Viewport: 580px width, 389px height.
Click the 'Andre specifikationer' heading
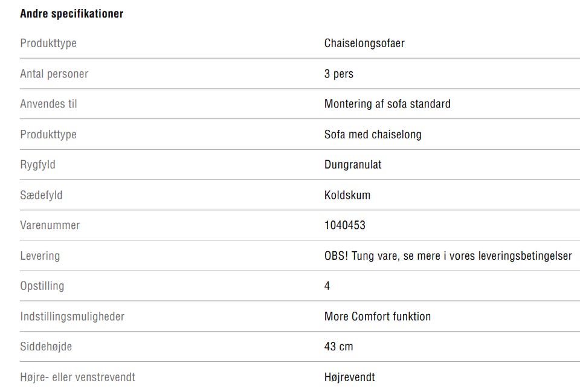click(71, 13)
